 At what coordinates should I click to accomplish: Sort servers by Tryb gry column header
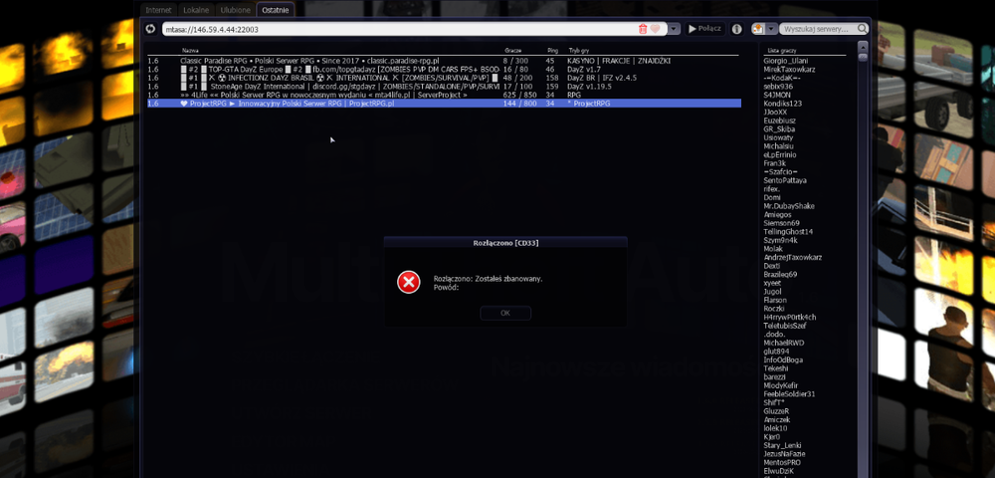[578, 50]
